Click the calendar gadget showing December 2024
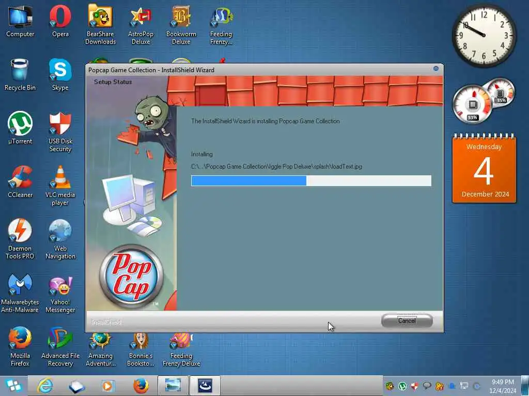The image size is (529, 396). tap(484, 169)
